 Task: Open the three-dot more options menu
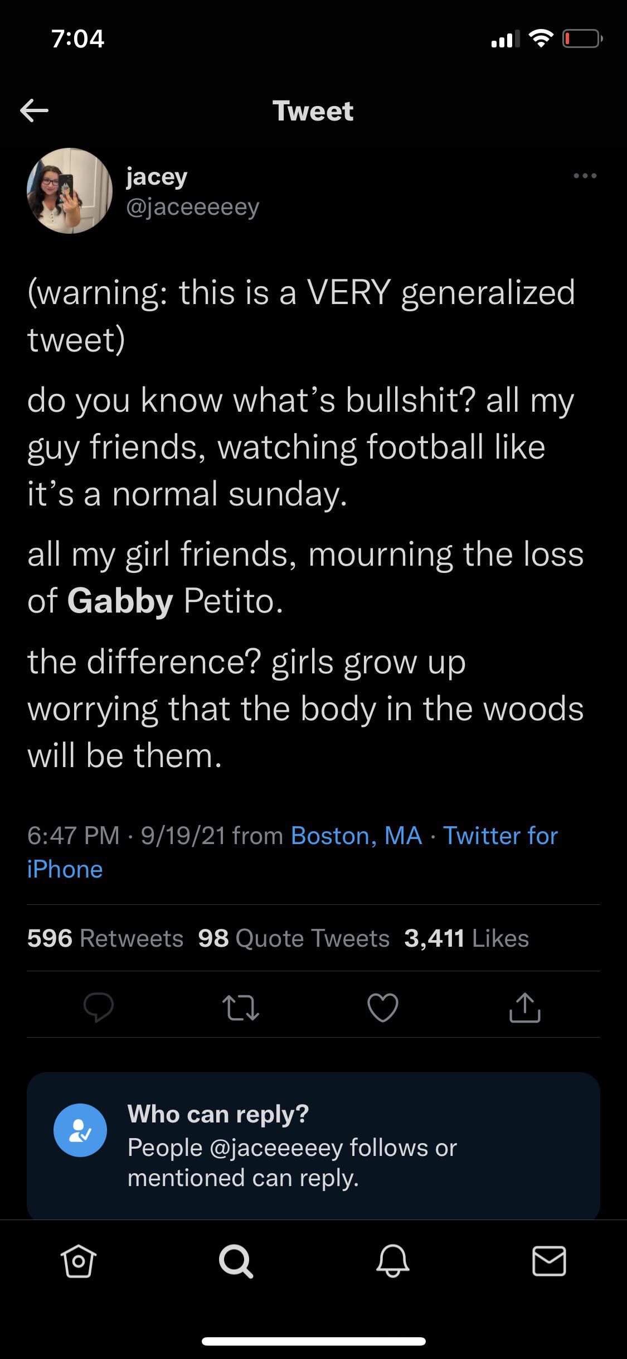[585, 176]
